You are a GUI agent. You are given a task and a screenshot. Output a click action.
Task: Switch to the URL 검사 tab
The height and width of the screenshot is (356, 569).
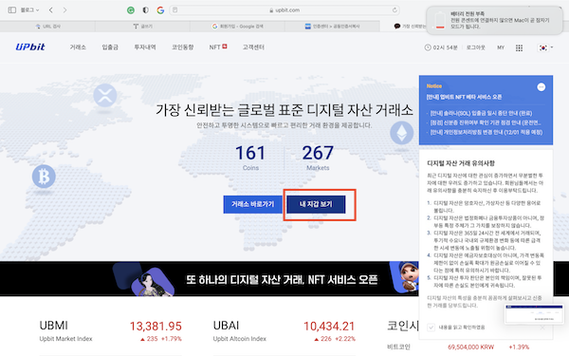coord(47,27)
